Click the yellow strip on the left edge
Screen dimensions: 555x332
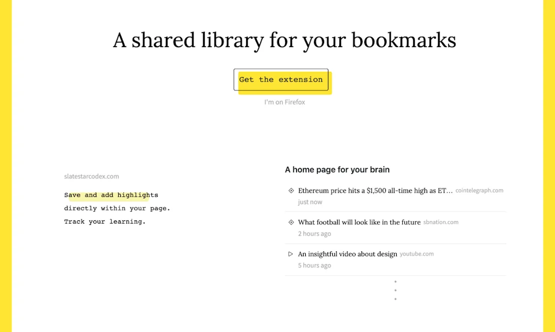[5, 166]
